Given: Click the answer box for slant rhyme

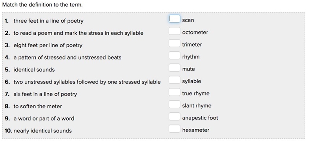Looking at the screenshot, I should point(174,105).
